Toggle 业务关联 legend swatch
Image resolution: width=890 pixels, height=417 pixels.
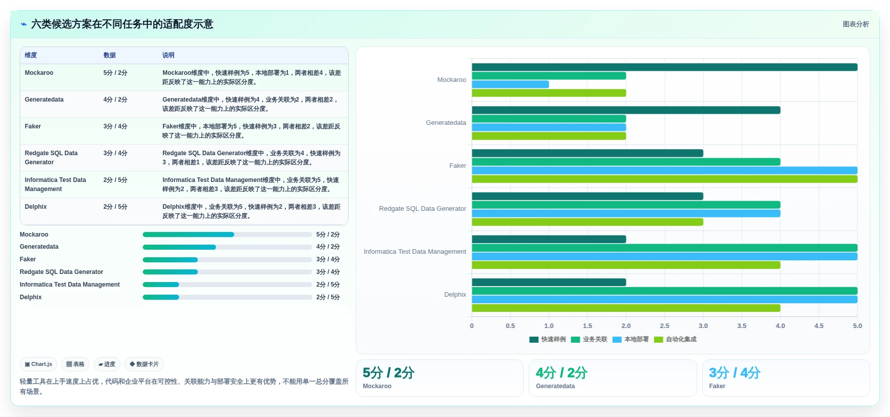pos(575,340)
